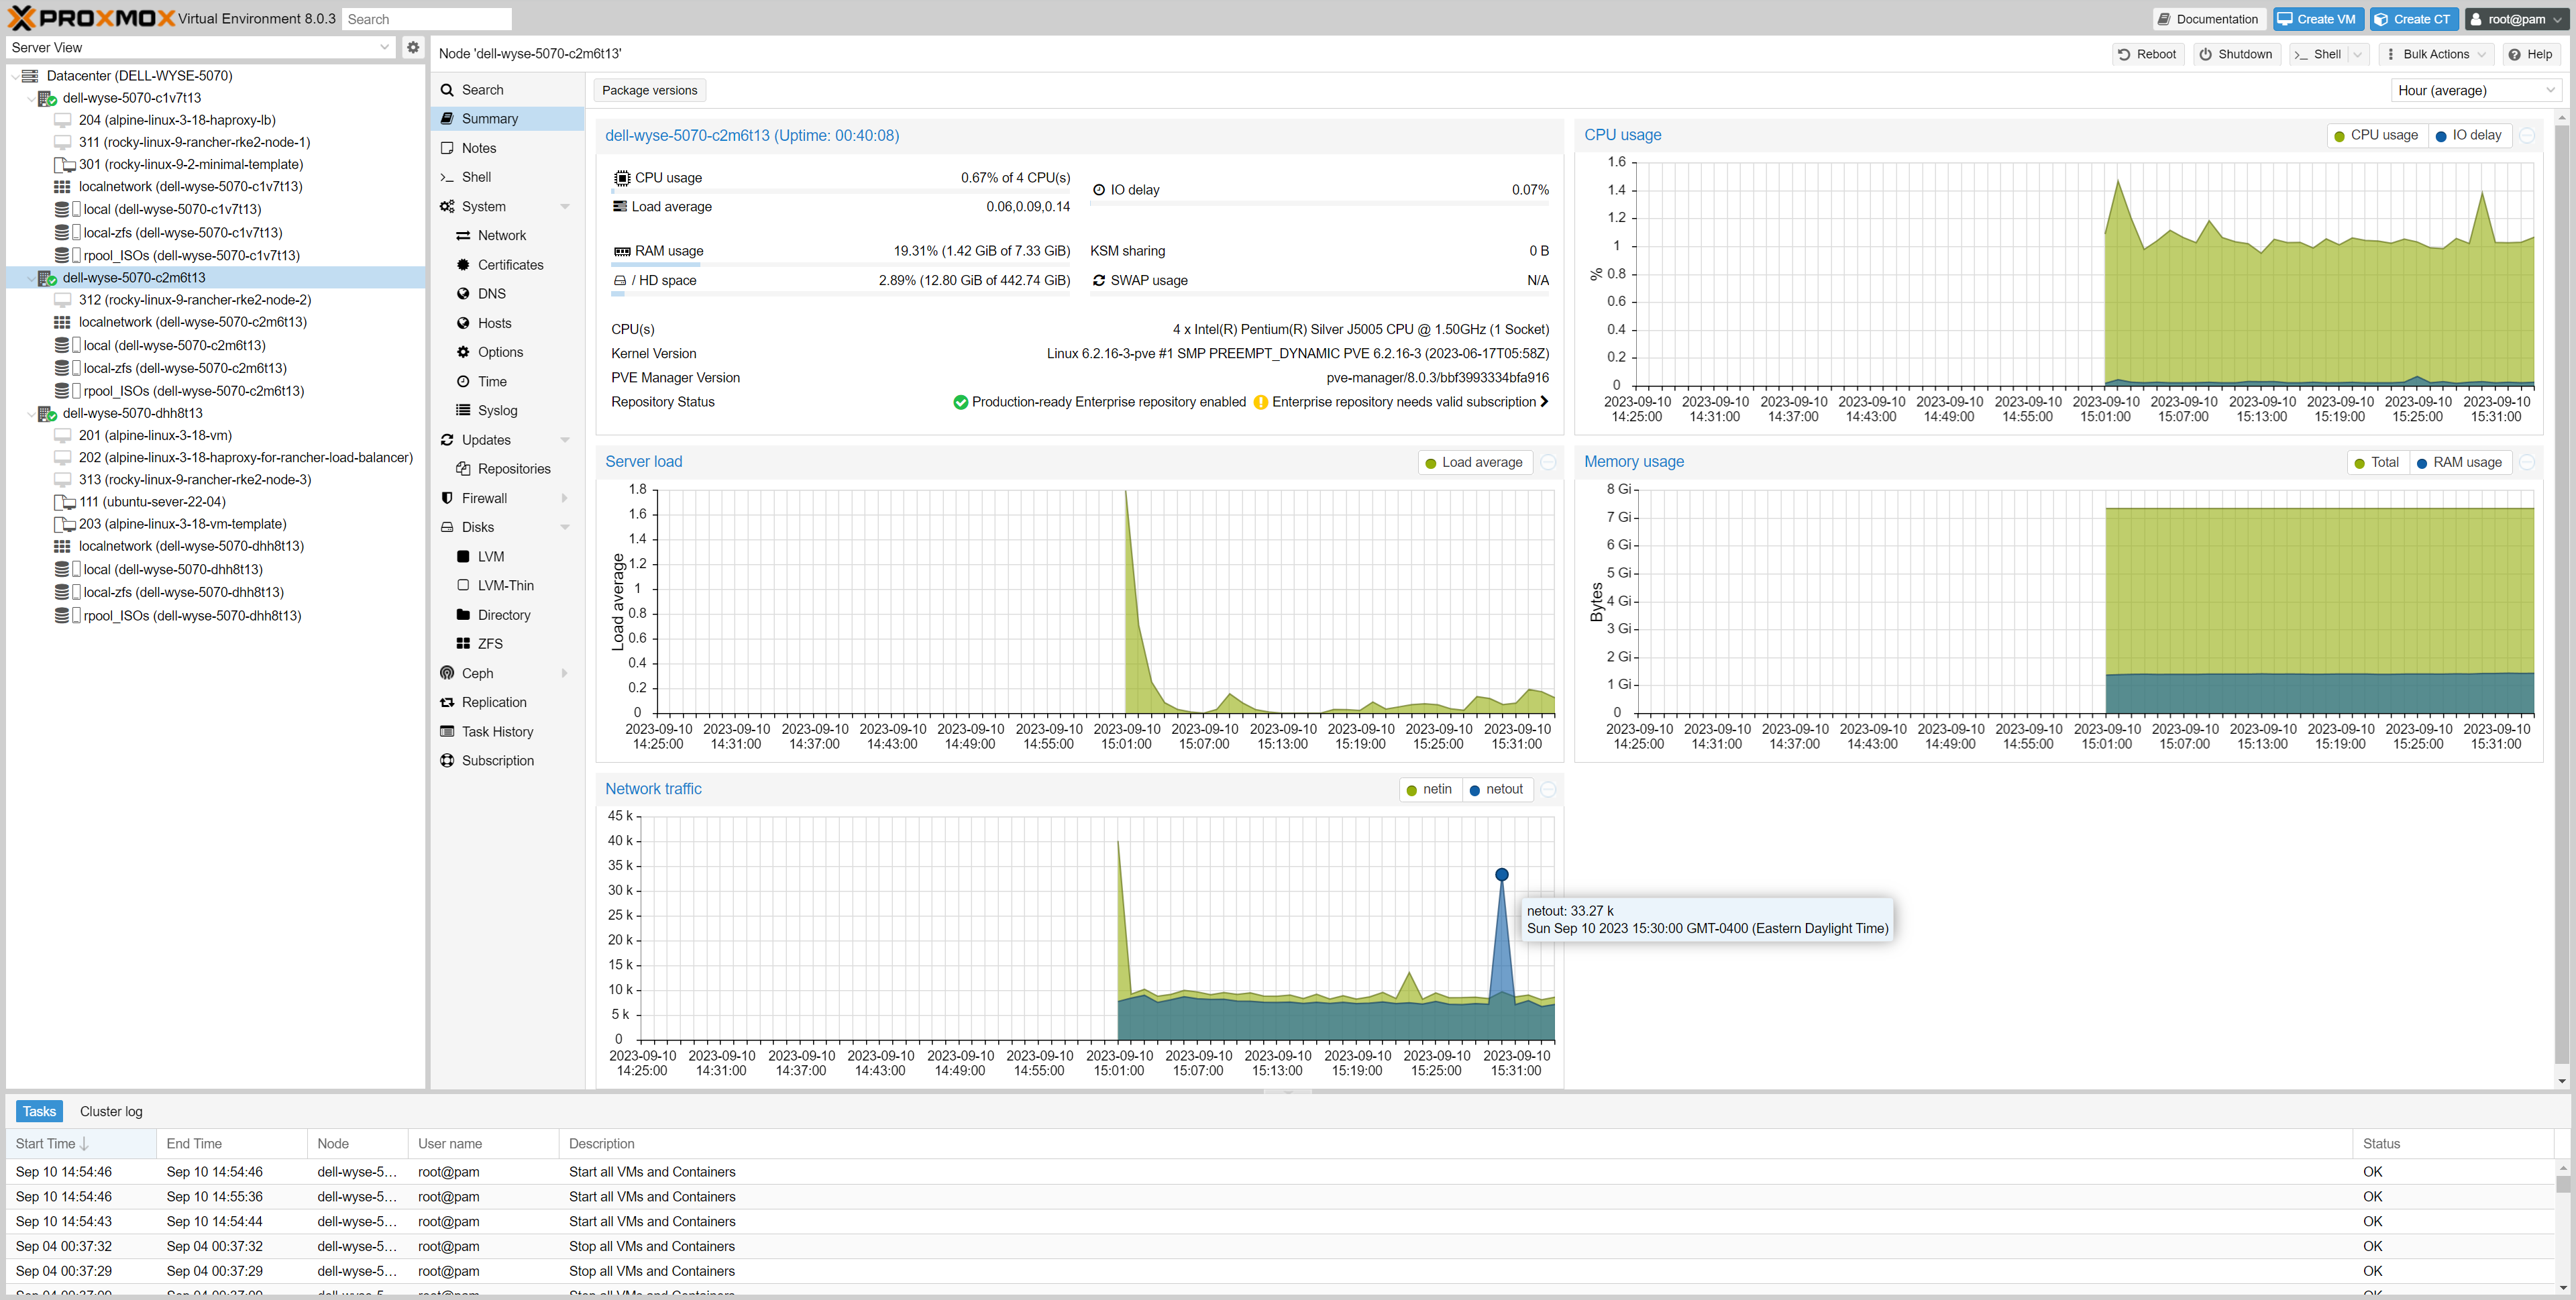Click the Reboot button icon
This screenshot has width=2576, height=1300.
(2124, 54)
